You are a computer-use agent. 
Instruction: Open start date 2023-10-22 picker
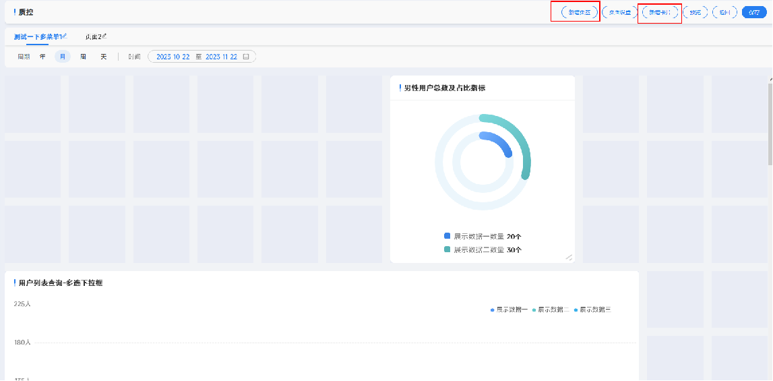tap(173, 57)
